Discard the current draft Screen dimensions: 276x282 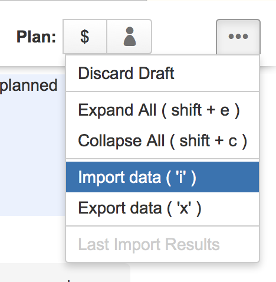tap(162, 73)
